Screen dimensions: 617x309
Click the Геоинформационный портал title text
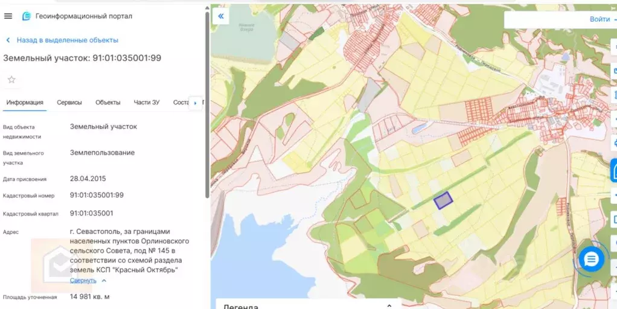[83, 16]
